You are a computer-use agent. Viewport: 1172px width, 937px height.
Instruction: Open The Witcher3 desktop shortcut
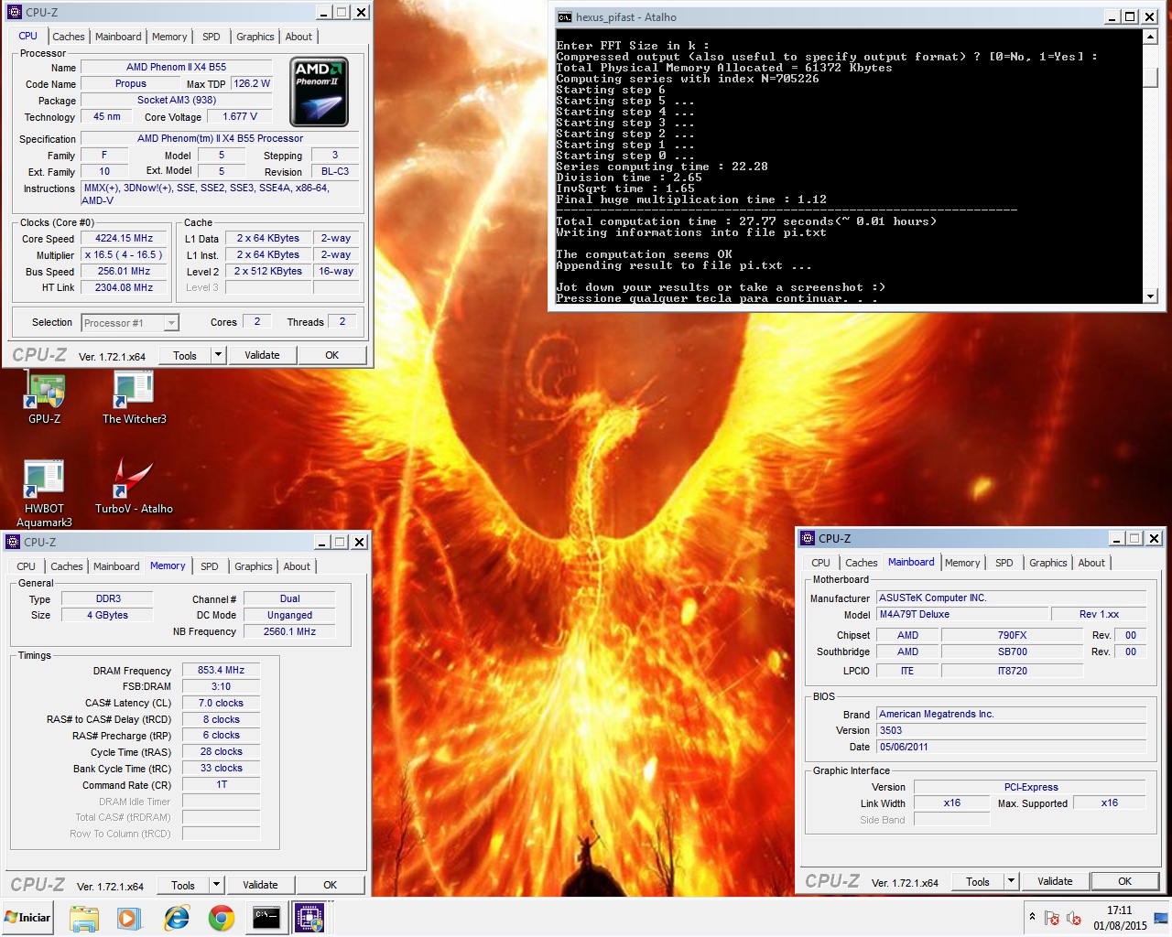135,397
